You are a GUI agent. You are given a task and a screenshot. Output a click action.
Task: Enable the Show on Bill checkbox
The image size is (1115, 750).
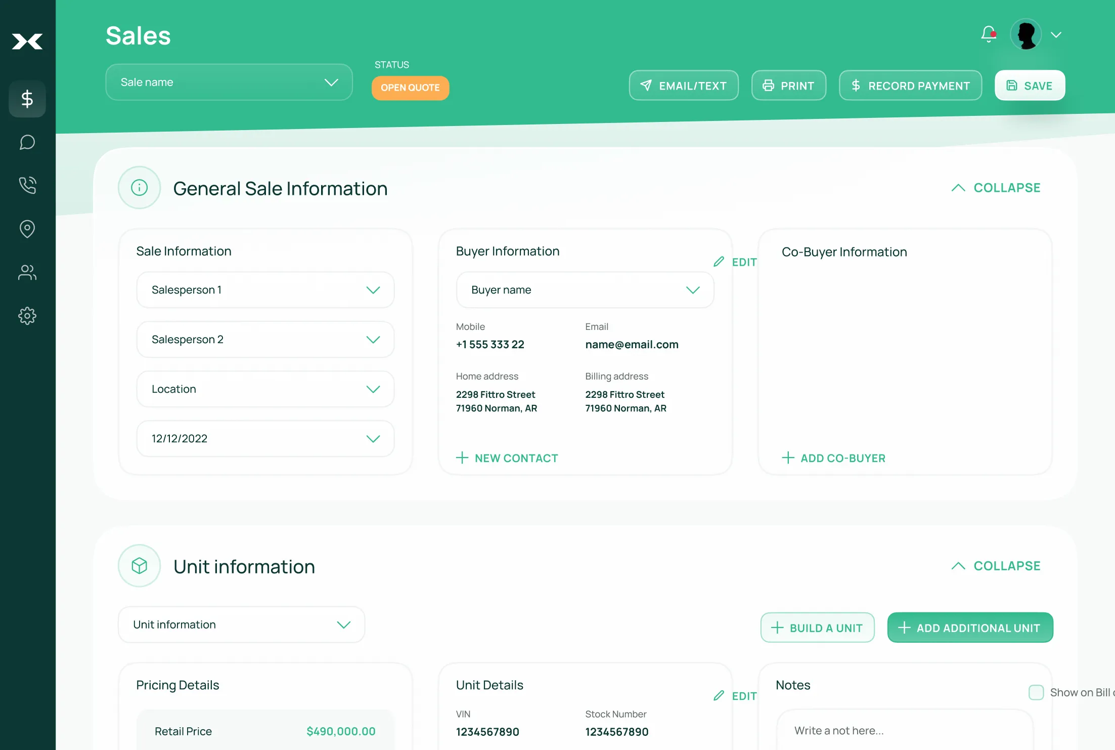(1037, 692)
